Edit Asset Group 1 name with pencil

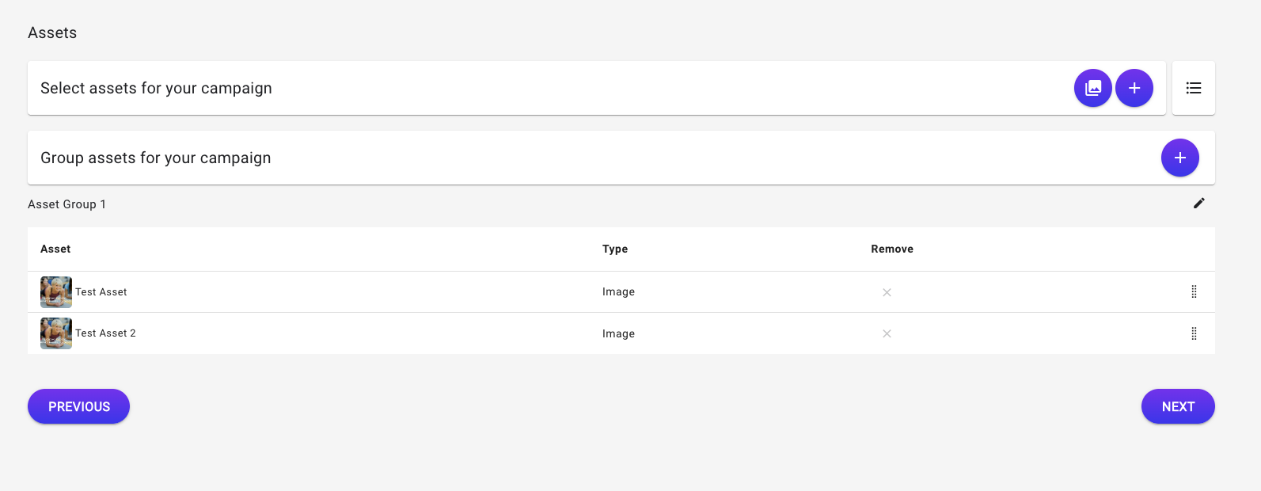tap(1198, 204)
